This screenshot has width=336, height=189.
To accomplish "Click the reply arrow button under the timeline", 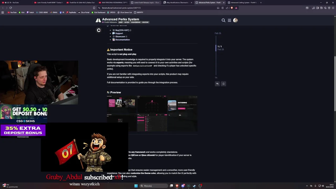I will point(217,84).
